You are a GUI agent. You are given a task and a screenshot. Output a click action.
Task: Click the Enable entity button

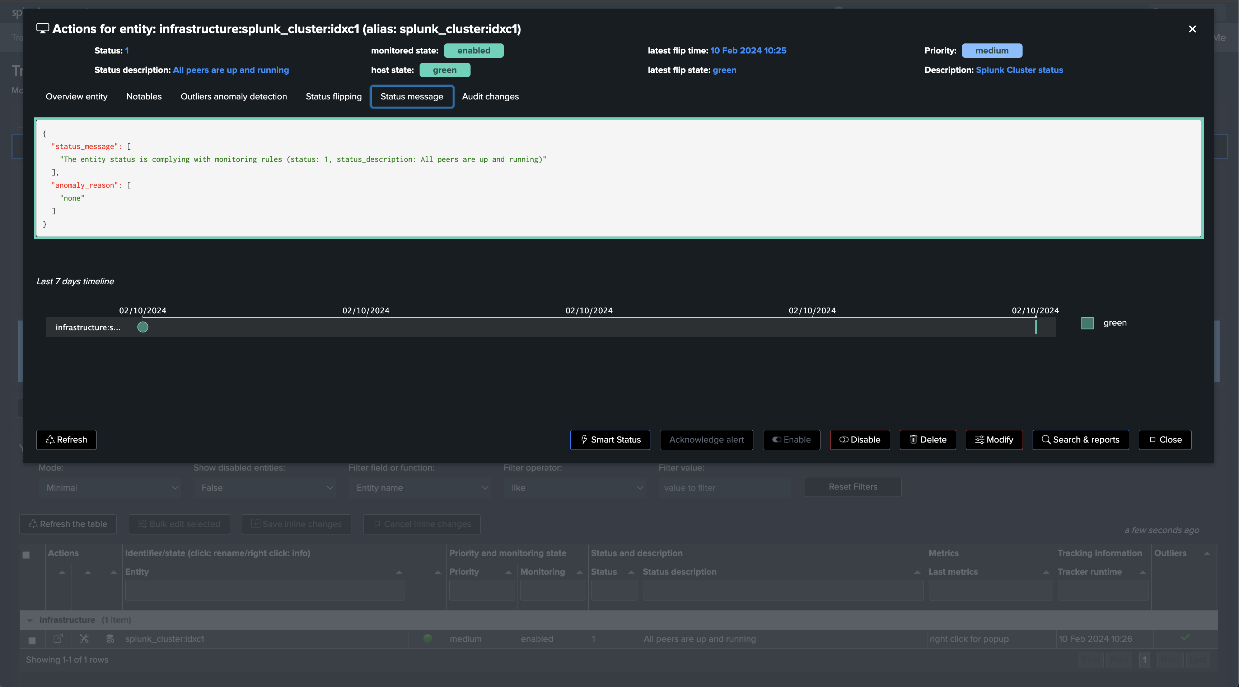click(791, 440)
